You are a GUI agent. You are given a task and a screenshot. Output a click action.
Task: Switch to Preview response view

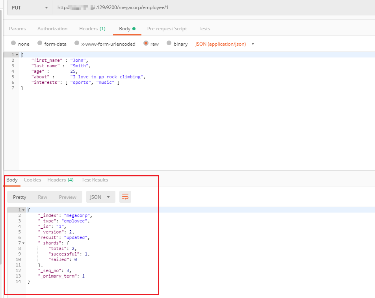coord(68,197)
